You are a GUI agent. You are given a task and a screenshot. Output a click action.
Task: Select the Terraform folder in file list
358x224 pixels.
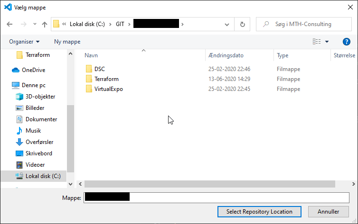(x=106, y=79)
